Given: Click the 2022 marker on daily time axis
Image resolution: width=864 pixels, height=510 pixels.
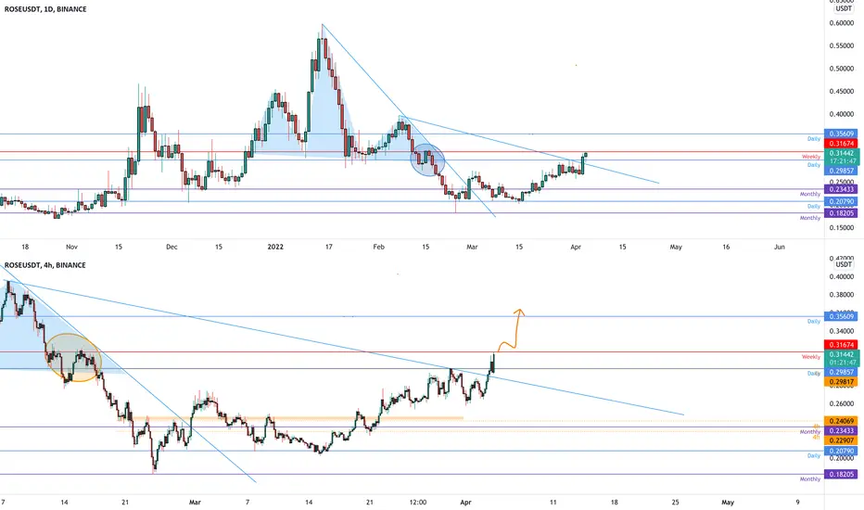Looking at the screenshot, I should [275, 247].
